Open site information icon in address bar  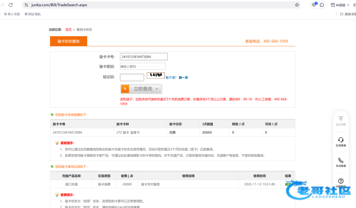26,5
